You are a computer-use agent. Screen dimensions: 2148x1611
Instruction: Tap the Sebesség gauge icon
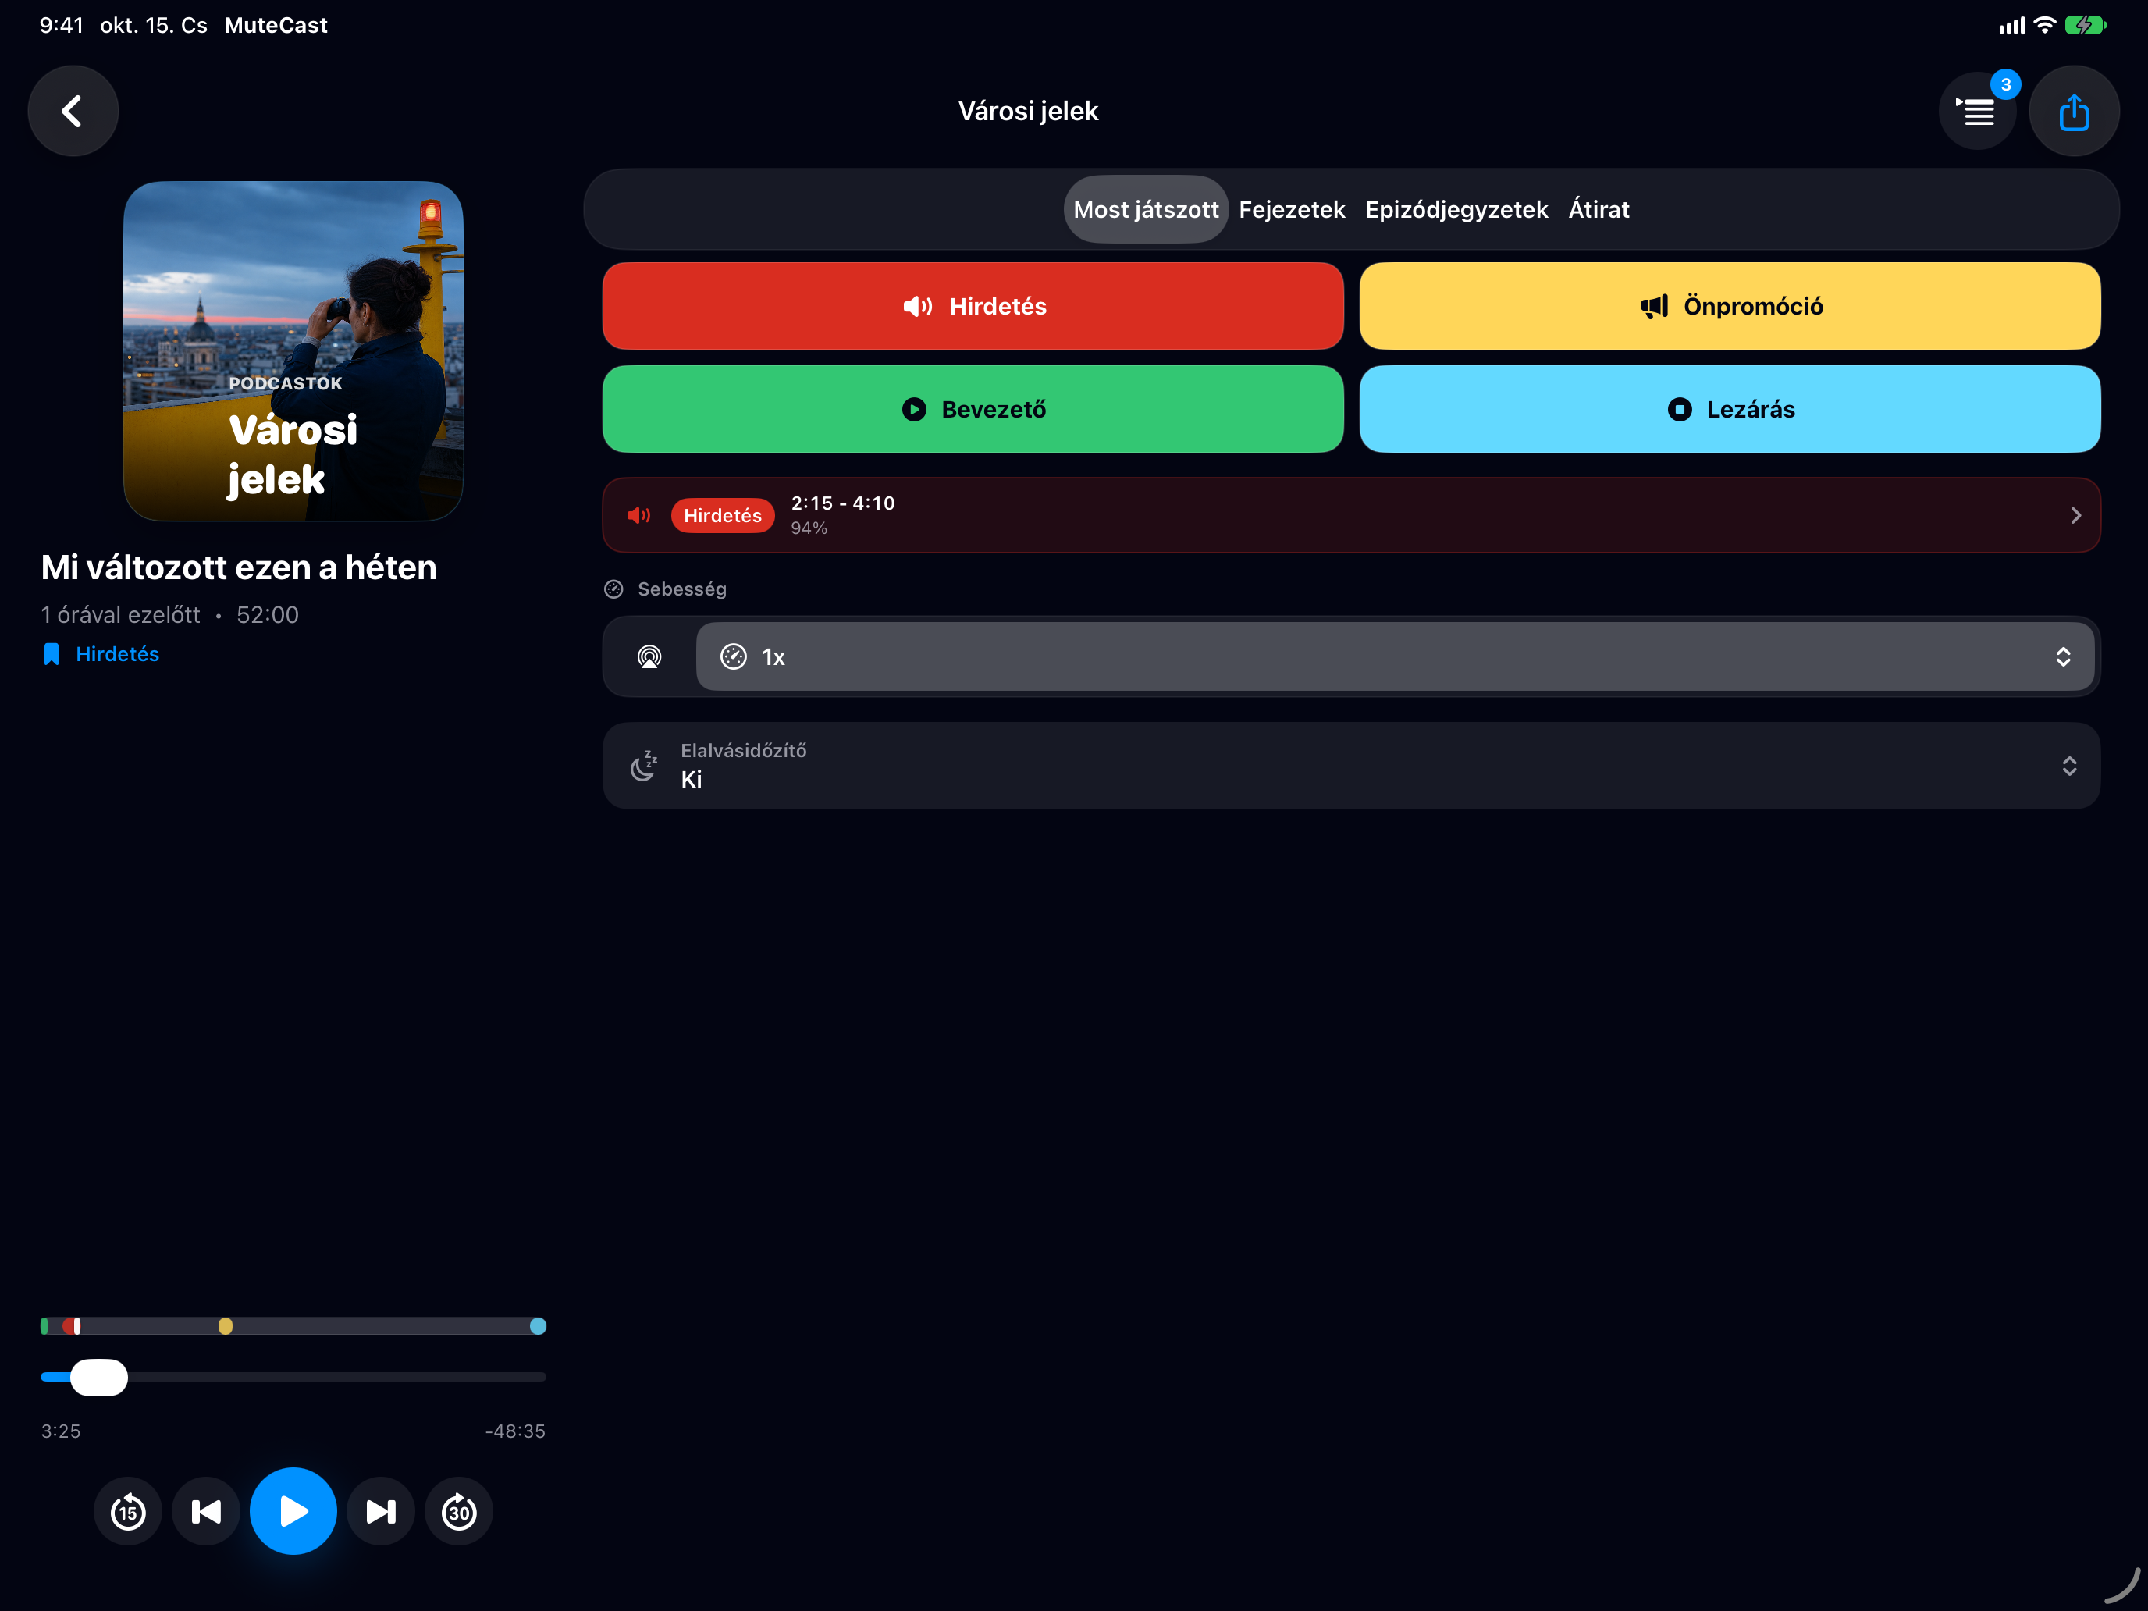(x=613, y=589)
